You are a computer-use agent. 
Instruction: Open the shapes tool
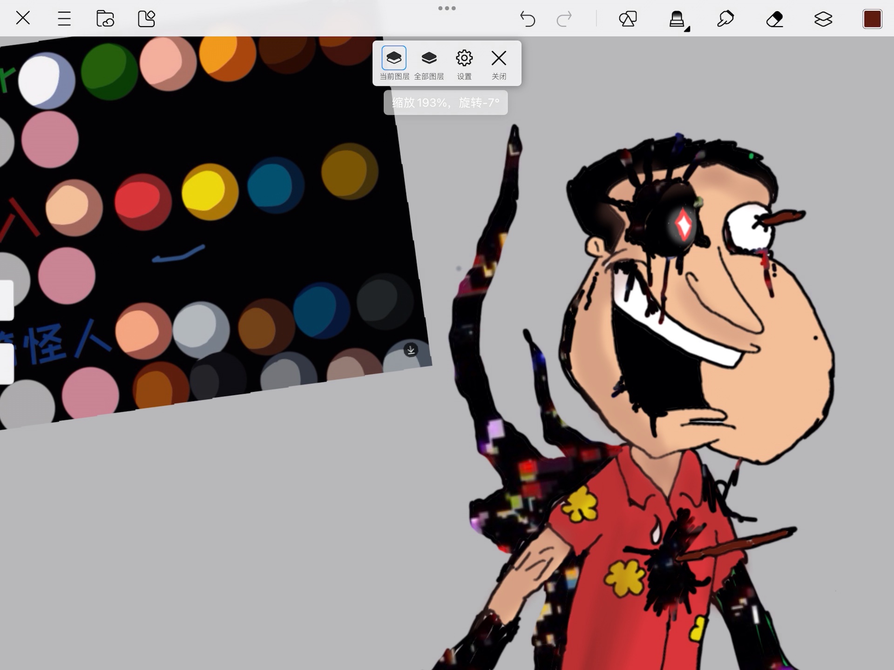click(x=627, y=19)
